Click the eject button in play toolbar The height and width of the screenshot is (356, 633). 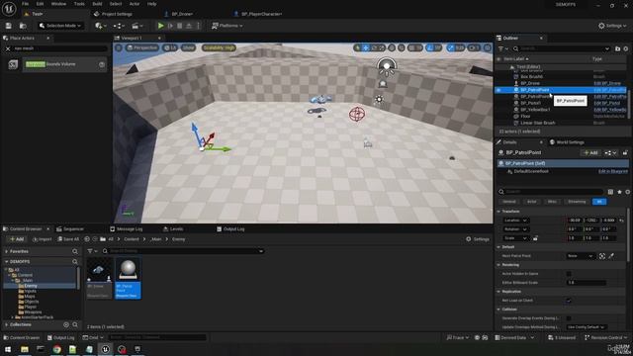click(189, 26)
